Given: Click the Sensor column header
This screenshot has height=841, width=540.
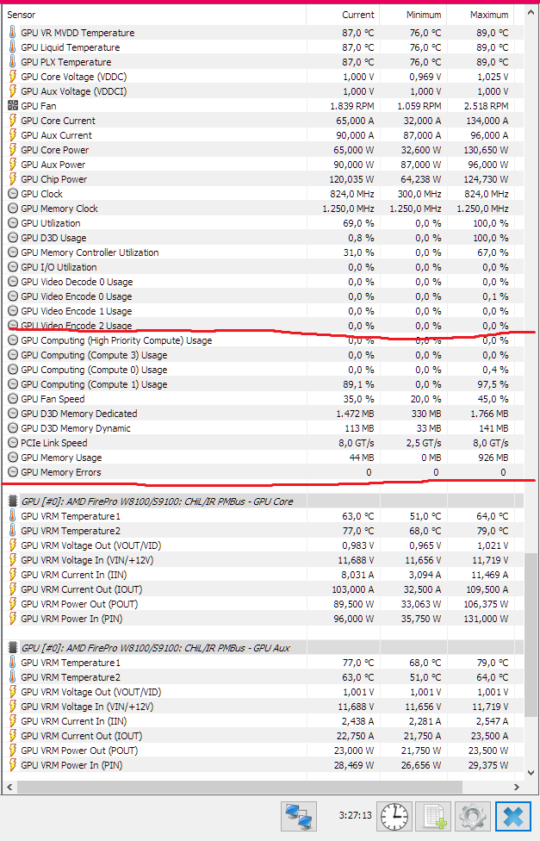Looking at the screenshot, I should pyautogui.click(x=154, y=15).
